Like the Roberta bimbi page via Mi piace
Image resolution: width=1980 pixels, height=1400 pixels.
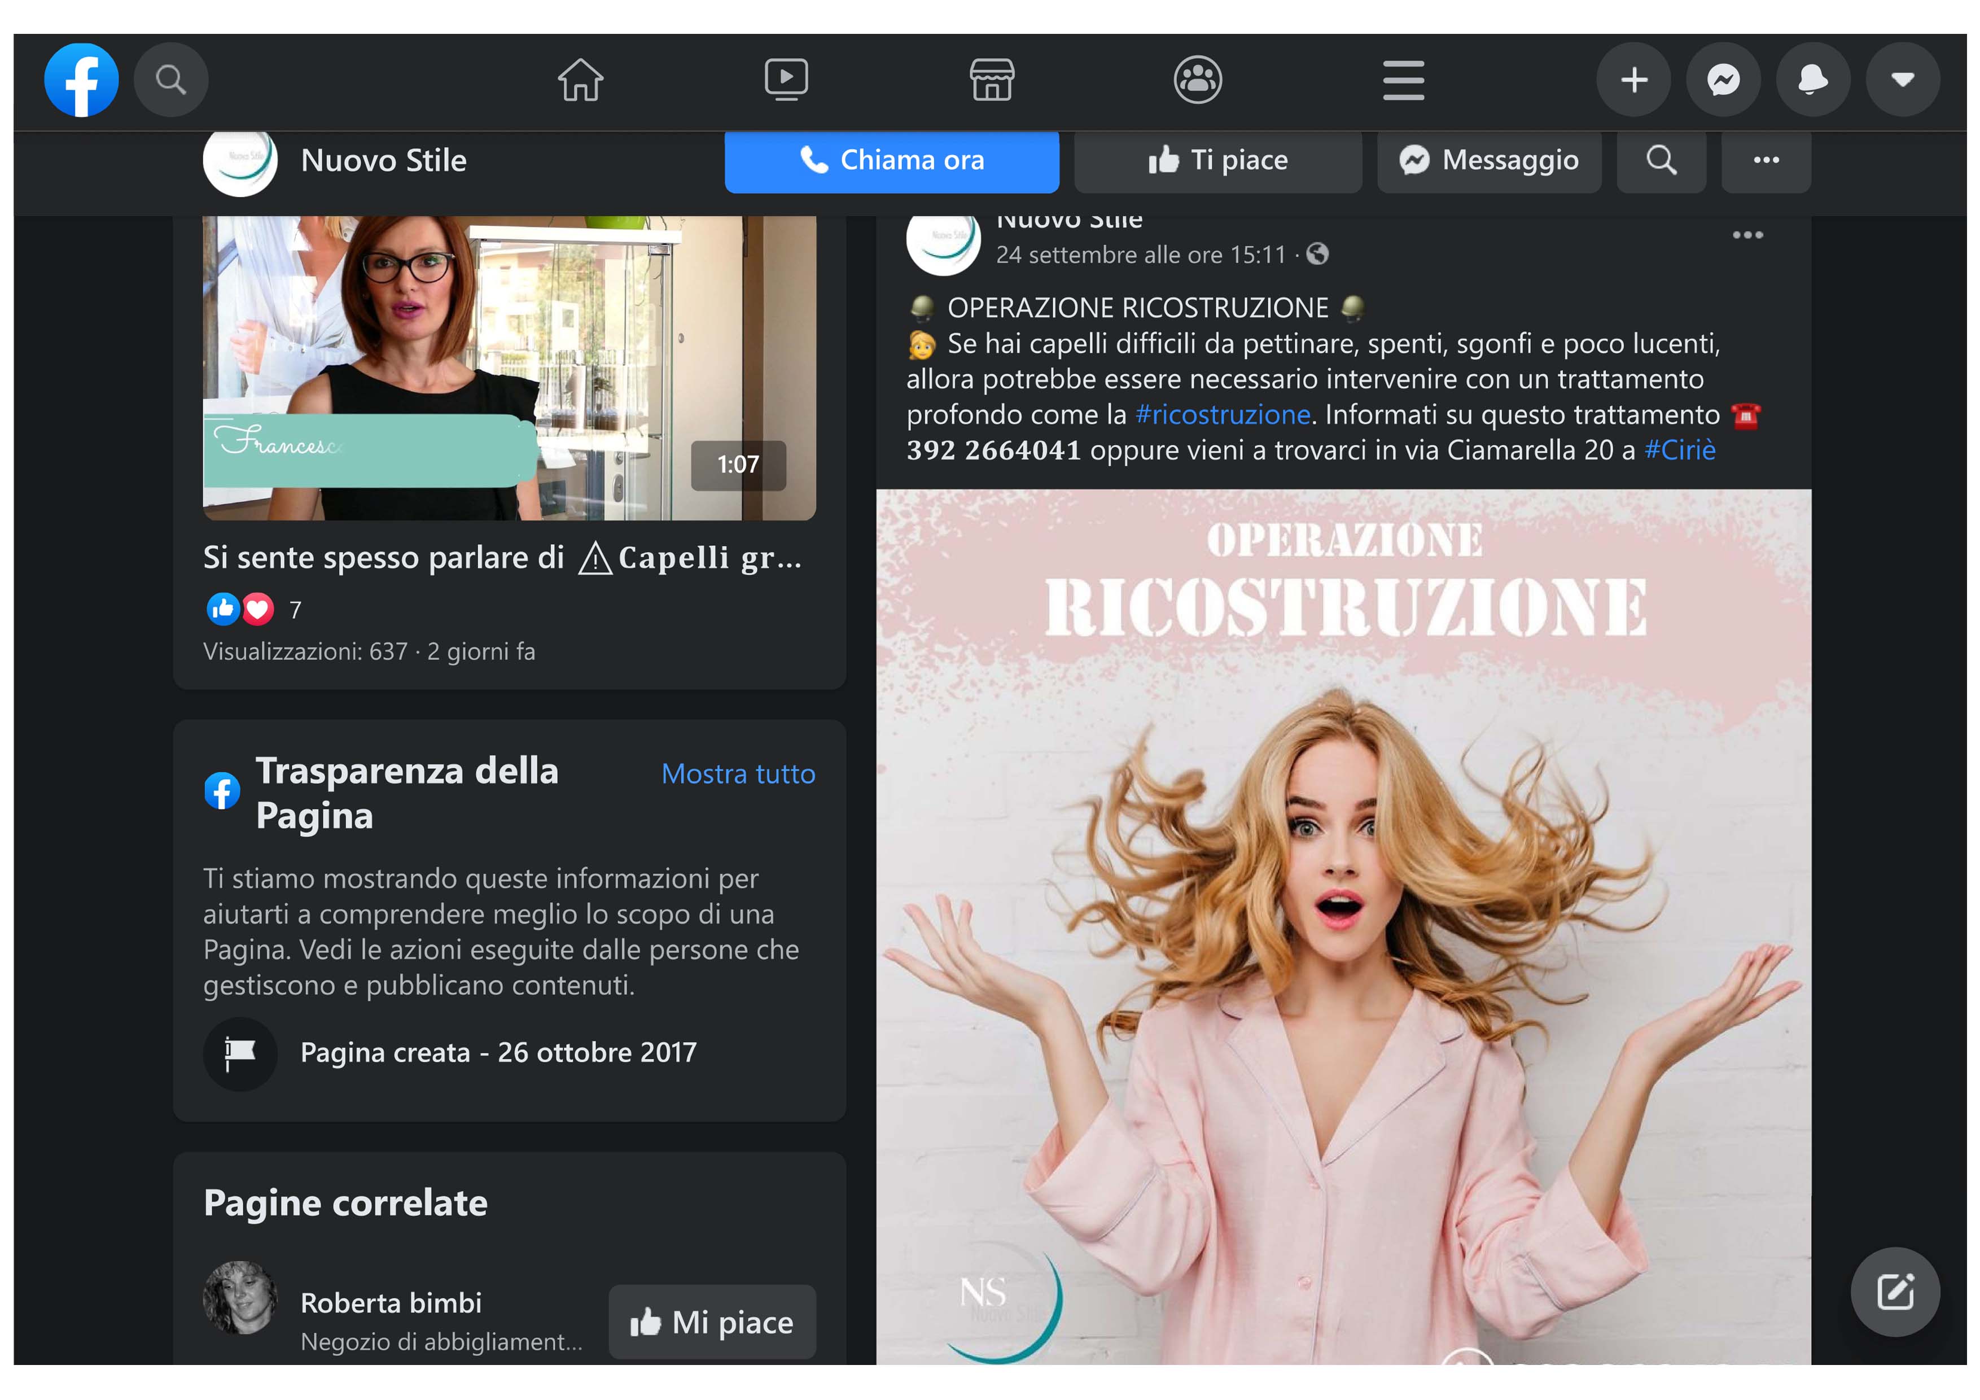(711, 1322)
